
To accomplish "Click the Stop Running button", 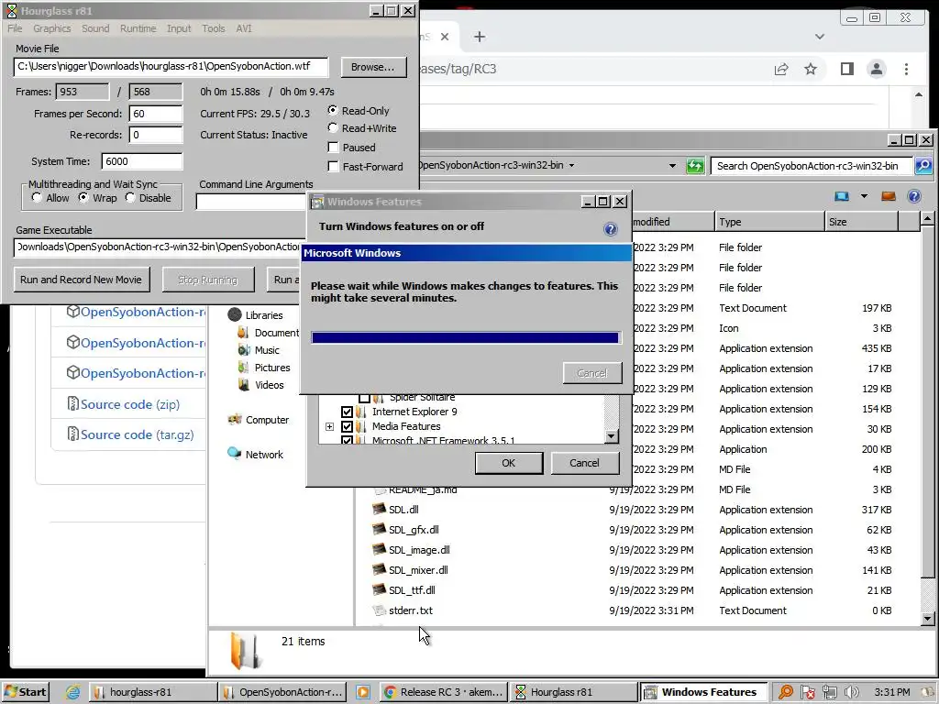I will coord(208,280).
